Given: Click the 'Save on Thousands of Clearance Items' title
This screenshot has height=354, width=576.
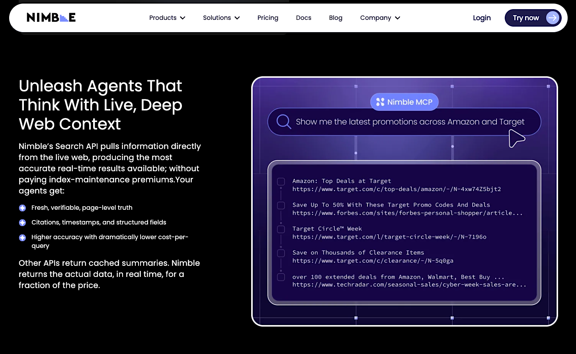Looking at the screenshot, I should 358,253.
